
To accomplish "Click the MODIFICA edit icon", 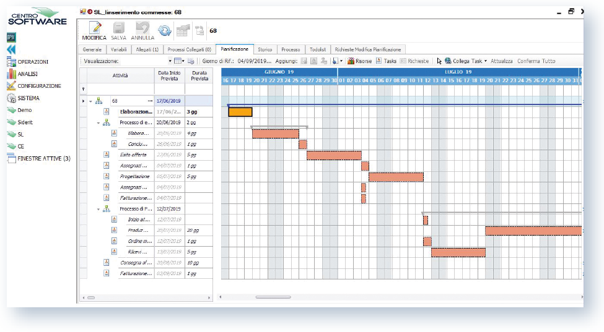I will coord(94,28).
